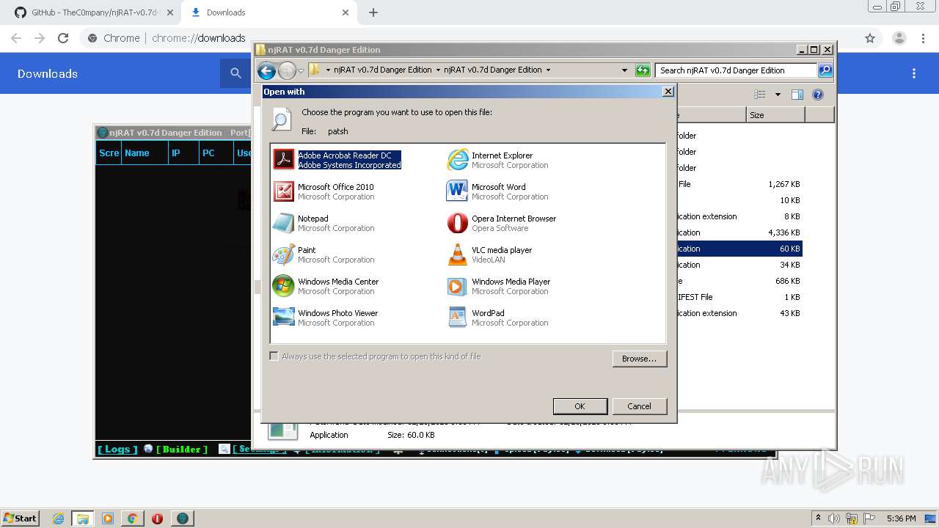Open Builder link in njRAT window

[x=182, y=450]
